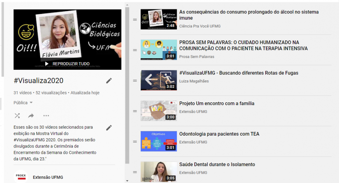Open Saúde Dental durante o Isolamento video
This screenshot has width=339, height=183.
coord(217,165)
